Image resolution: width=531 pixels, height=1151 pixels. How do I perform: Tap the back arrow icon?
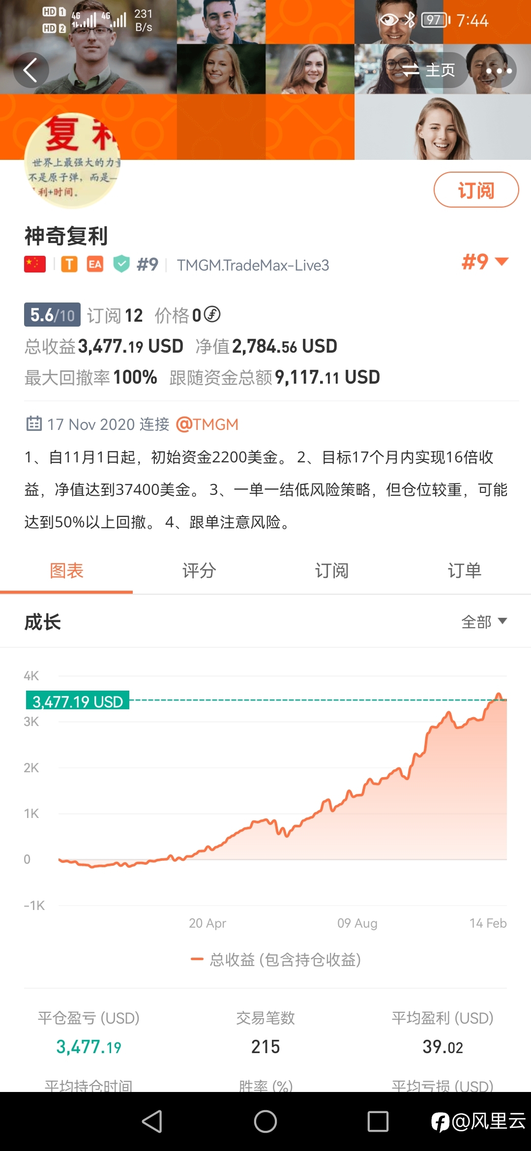(x=31, y=70)
